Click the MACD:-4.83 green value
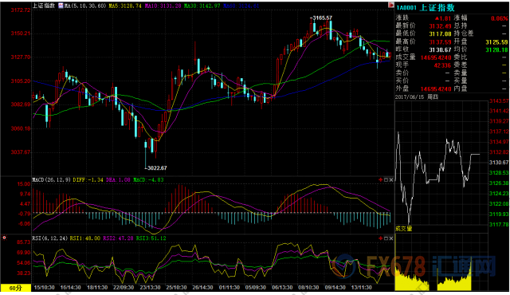 coord(148,180)
